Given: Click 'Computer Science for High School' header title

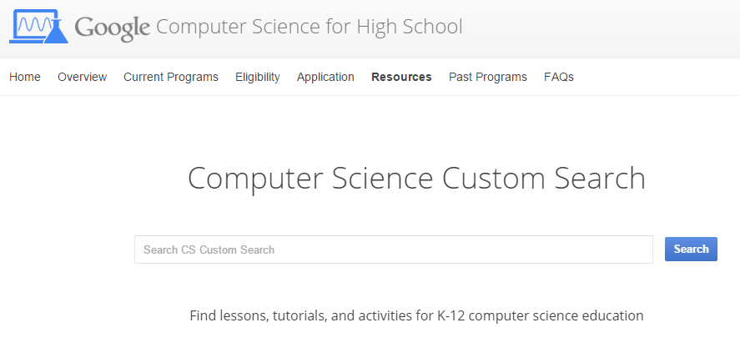Looking at the screenshot, I should [x=310, y=27].
